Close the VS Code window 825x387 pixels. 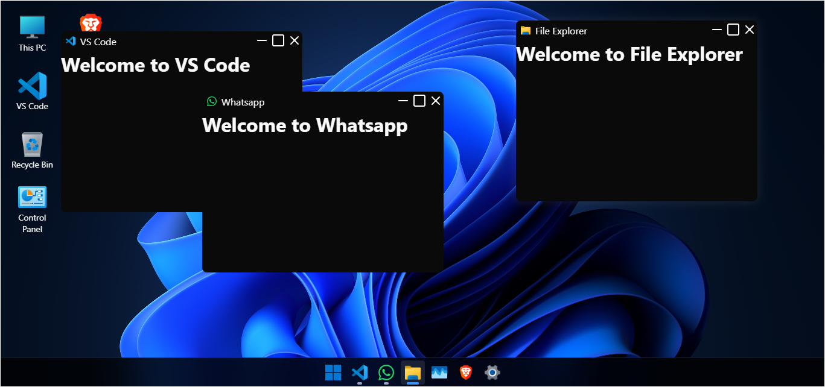coord(295,40)
